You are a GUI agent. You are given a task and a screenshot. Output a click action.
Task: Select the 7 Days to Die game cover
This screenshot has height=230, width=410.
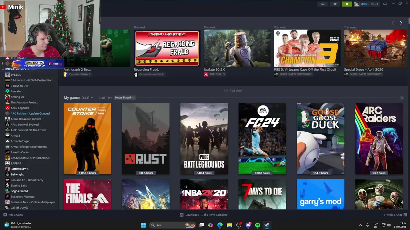pyautogui.click(x=262, y=194)
